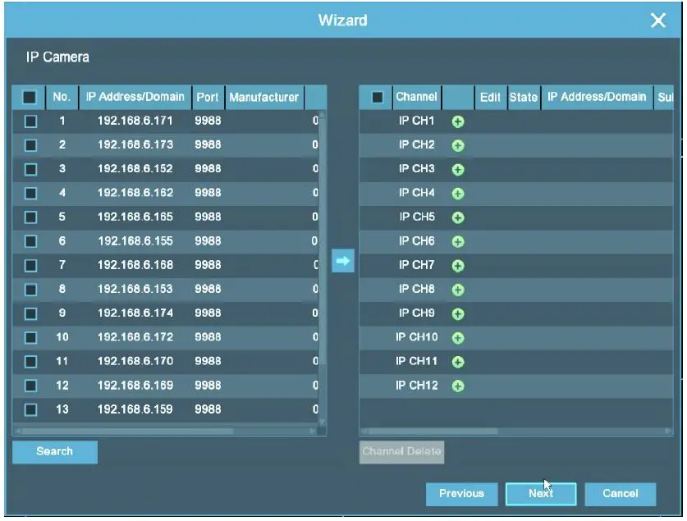Add a camera to IP CH5 using plus icon

pyautogui.click(x=458, y=217)
